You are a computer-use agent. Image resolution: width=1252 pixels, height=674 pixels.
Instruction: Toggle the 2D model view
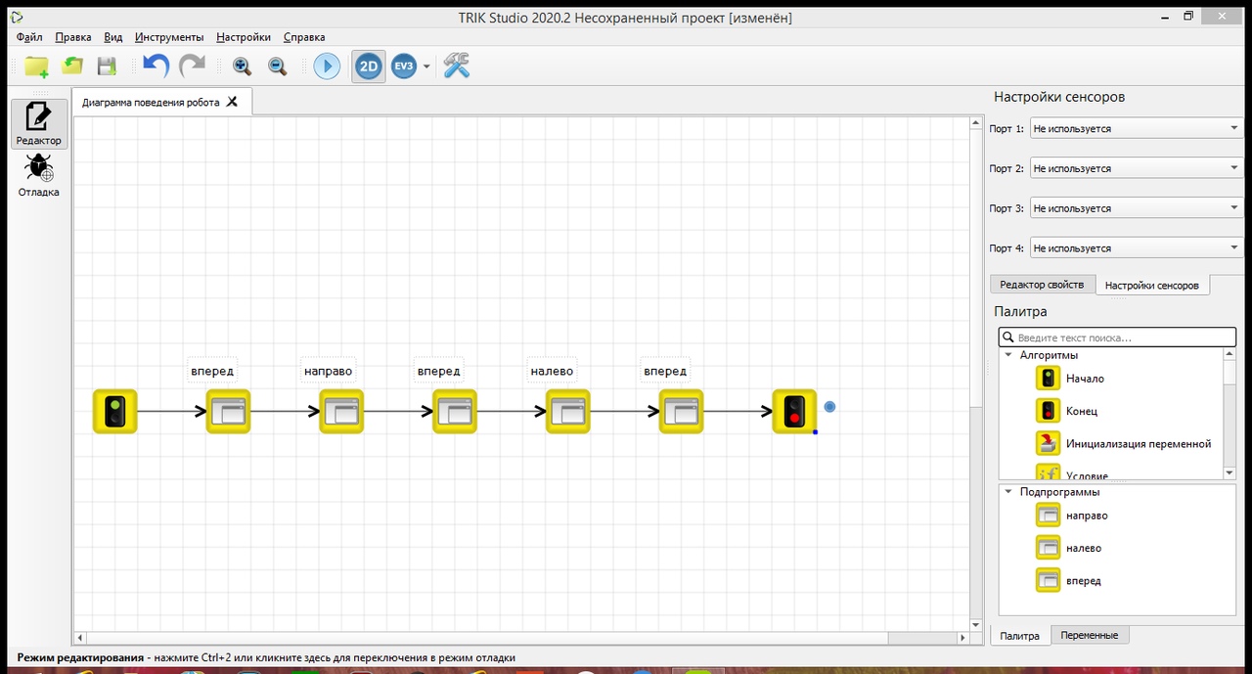369,67
